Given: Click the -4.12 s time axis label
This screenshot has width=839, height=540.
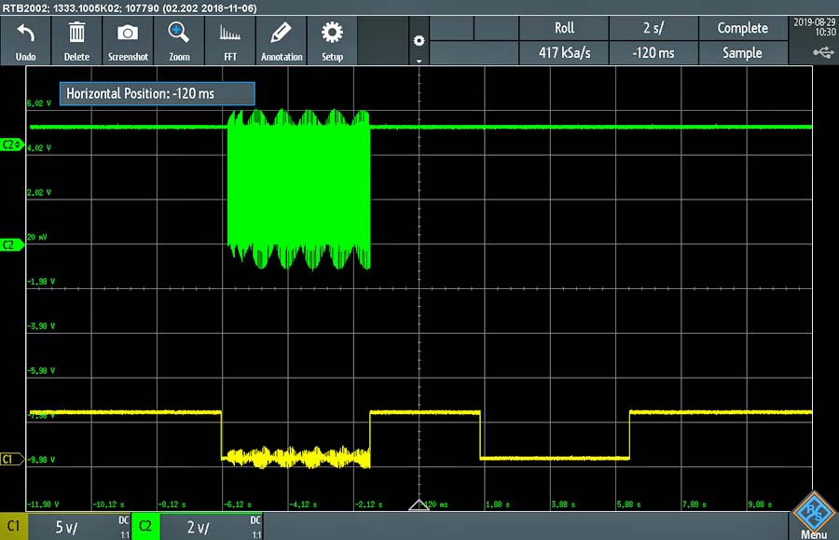Looking at the screenshot, I should coord(303,505).
